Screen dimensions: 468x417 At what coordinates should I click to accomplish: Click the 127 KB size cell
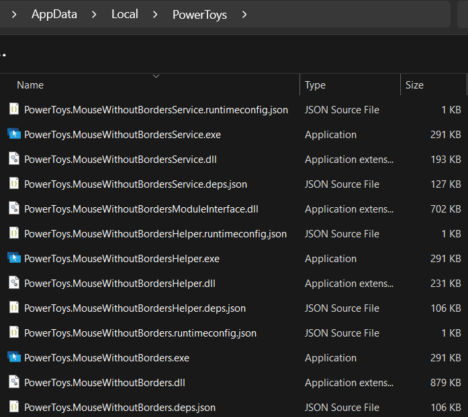(446, 184)
